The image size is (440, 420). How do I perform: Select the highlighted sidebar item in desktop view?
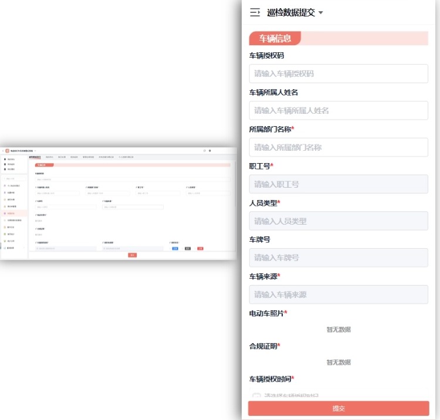(12, 214)
